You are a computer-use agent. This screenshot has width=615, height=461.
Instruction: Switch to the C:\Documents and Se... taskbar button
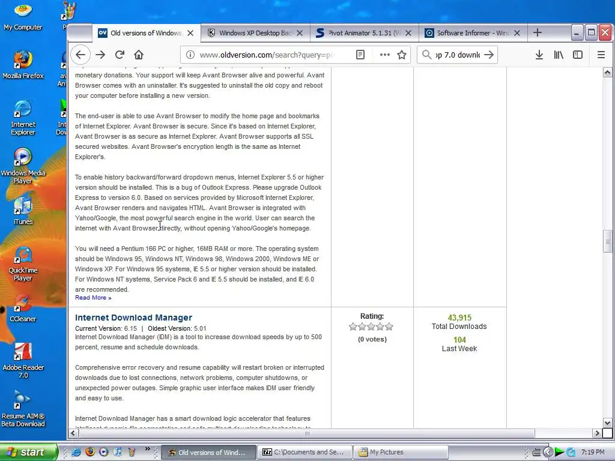pyautogui.click(x=306, y=453)
